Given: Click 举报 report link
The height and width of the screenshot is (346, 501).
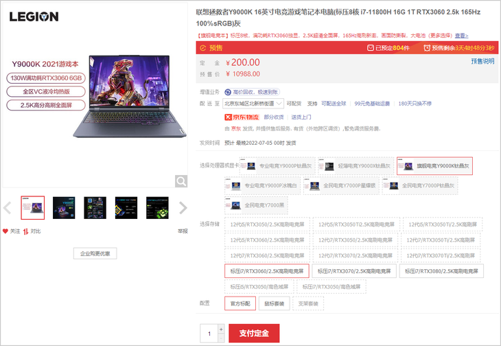Looking at the screenshot, I should 183,231.
